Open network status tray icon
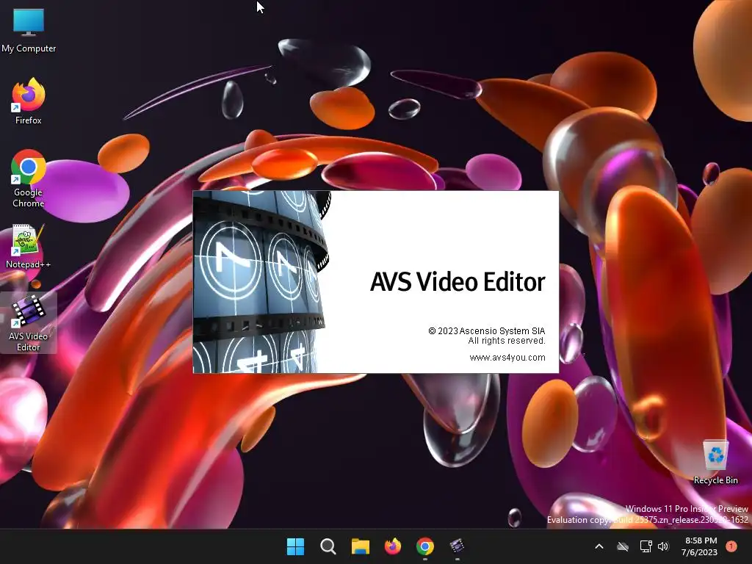Viewport: 752px width, 564px height. [646, 546]
